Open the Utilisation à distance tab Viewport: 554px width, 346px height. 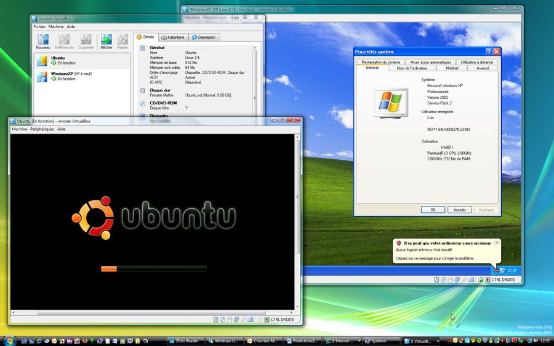[x=477, y=62]
